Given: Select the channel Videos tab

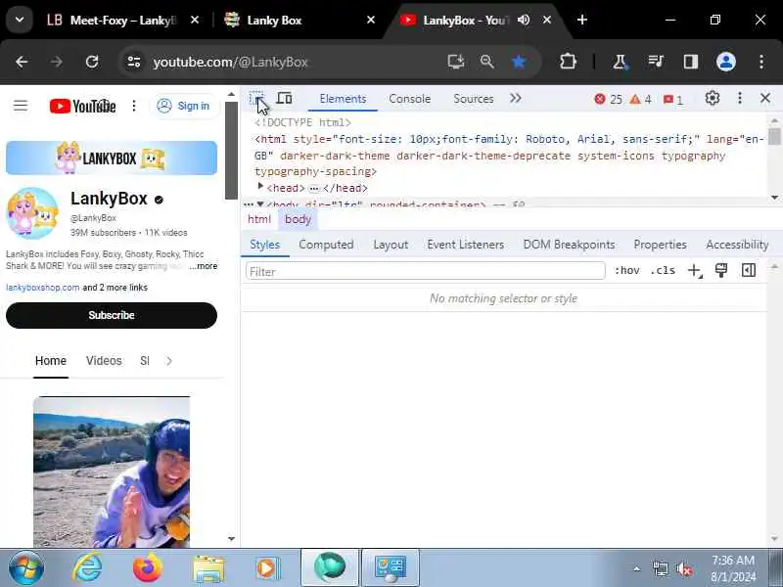Looking at the screenshot, I should click(104, 361).
